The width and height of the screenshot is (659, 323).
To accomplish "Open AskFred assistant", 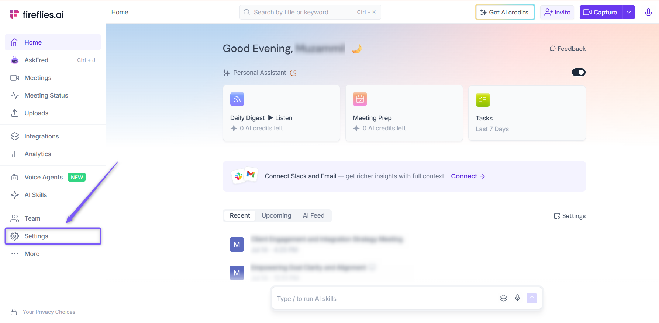I will [x=53, y=60].
